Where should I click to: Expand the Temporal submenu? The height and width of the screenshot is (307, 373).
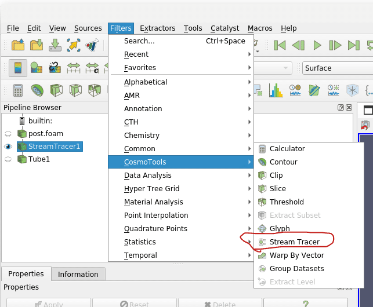tap(181, 255)
